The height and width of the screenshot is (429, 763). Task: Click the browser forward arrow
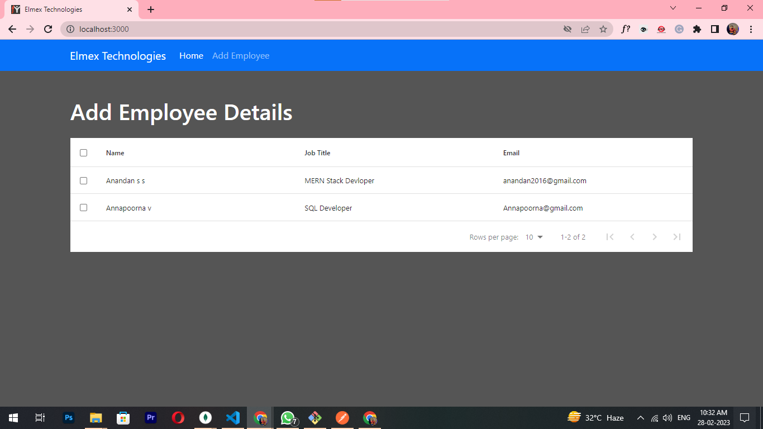(30, 29)
